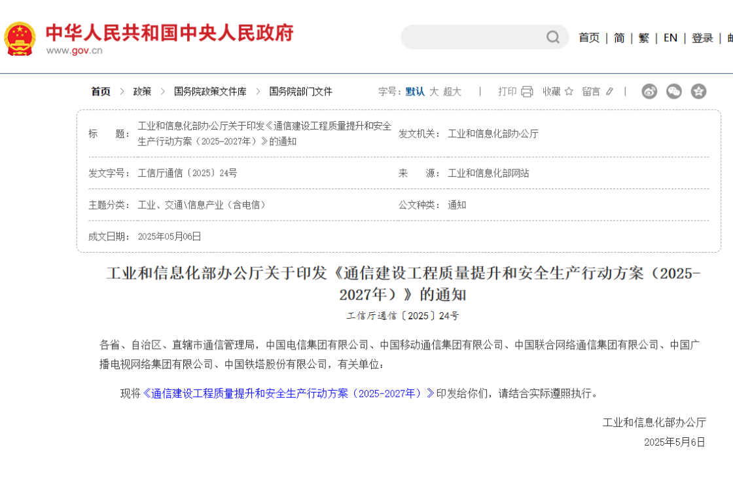Switch site language to EN
733x502 pixels.
click(670, 38)
